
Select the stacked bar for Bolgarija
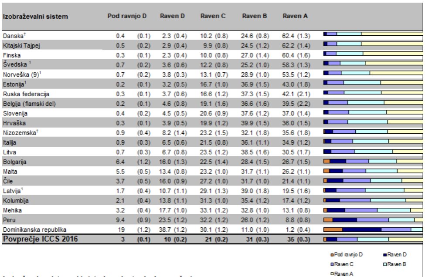tap(373, 161)
